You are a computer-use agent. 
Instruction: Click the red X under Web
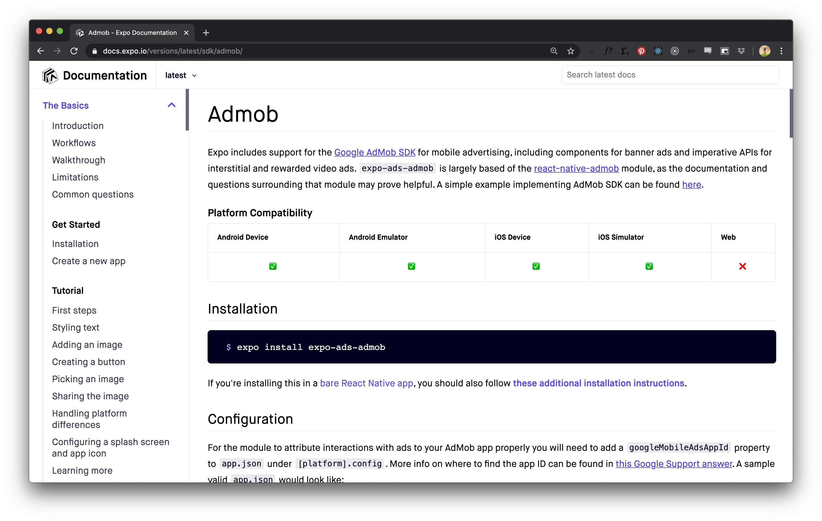click(x=742, y=266)
